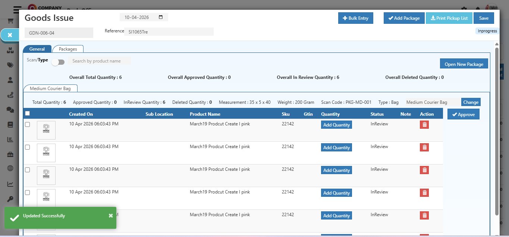Click the Open New Package button

(464, 63)
